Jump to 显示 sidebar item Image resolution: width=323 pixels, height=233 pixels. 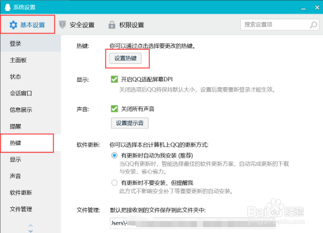tap(30, 159)
